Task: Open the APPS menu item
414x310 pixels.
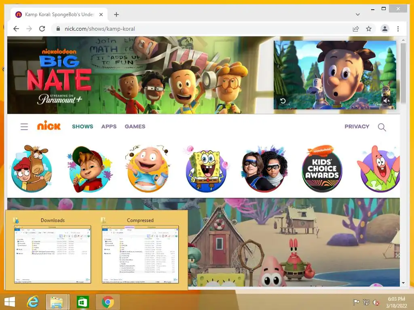Action: tap(109, 126)
